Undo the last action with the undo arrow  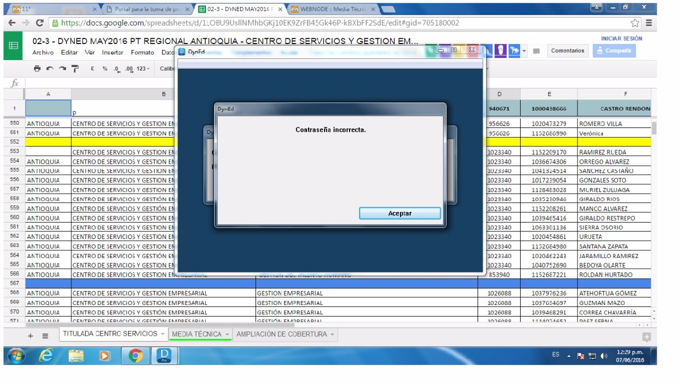50,69
